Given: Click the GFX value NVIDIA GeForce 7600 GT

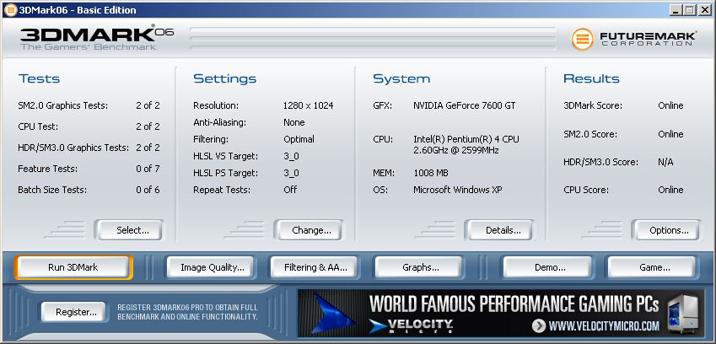Looking at the screenshot, I should [x=465, y=106].
